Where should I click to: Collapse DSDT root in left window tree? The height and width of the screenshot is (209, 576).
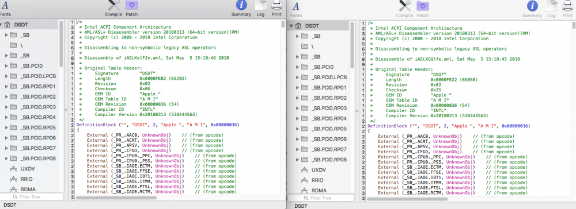[x=1, y=25]
